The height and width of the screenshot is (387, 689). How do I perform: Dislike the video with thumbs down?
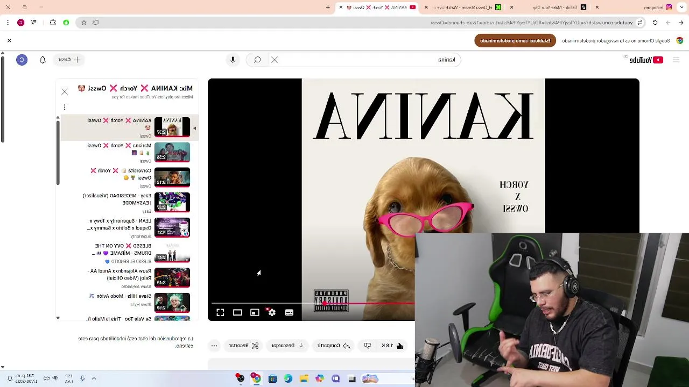[368, 346]
